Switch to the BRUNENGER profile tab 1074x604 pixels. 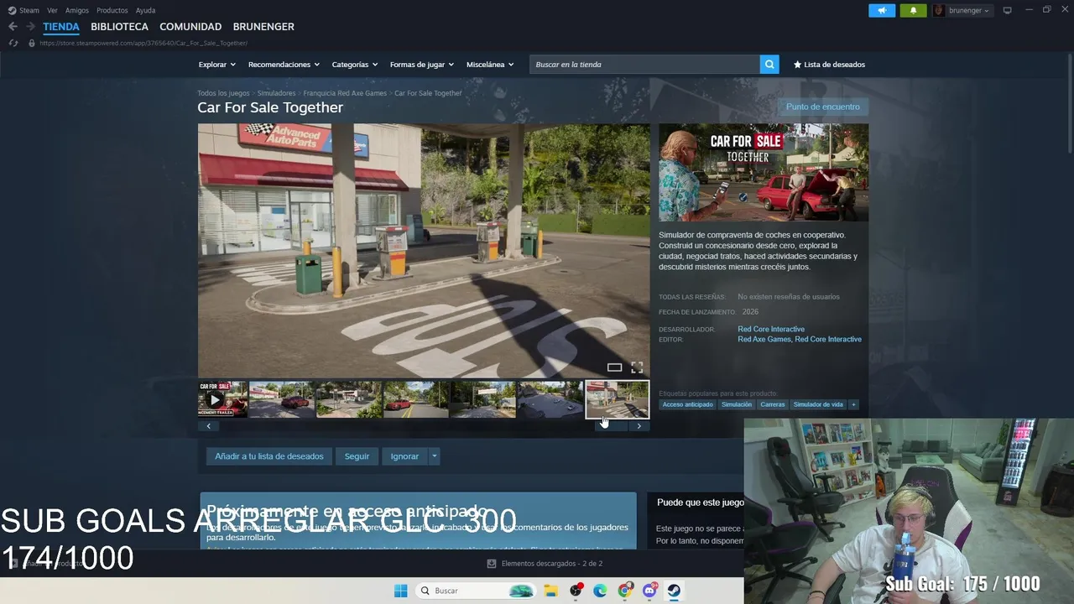263,27
